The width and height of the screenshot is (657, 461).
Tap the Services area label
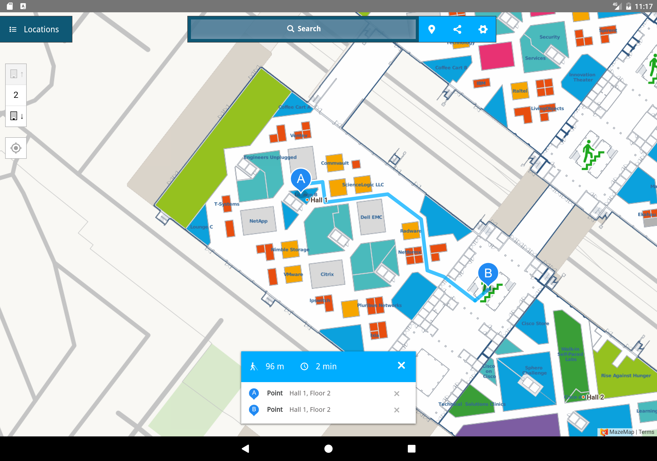click(x=535, y=58)
